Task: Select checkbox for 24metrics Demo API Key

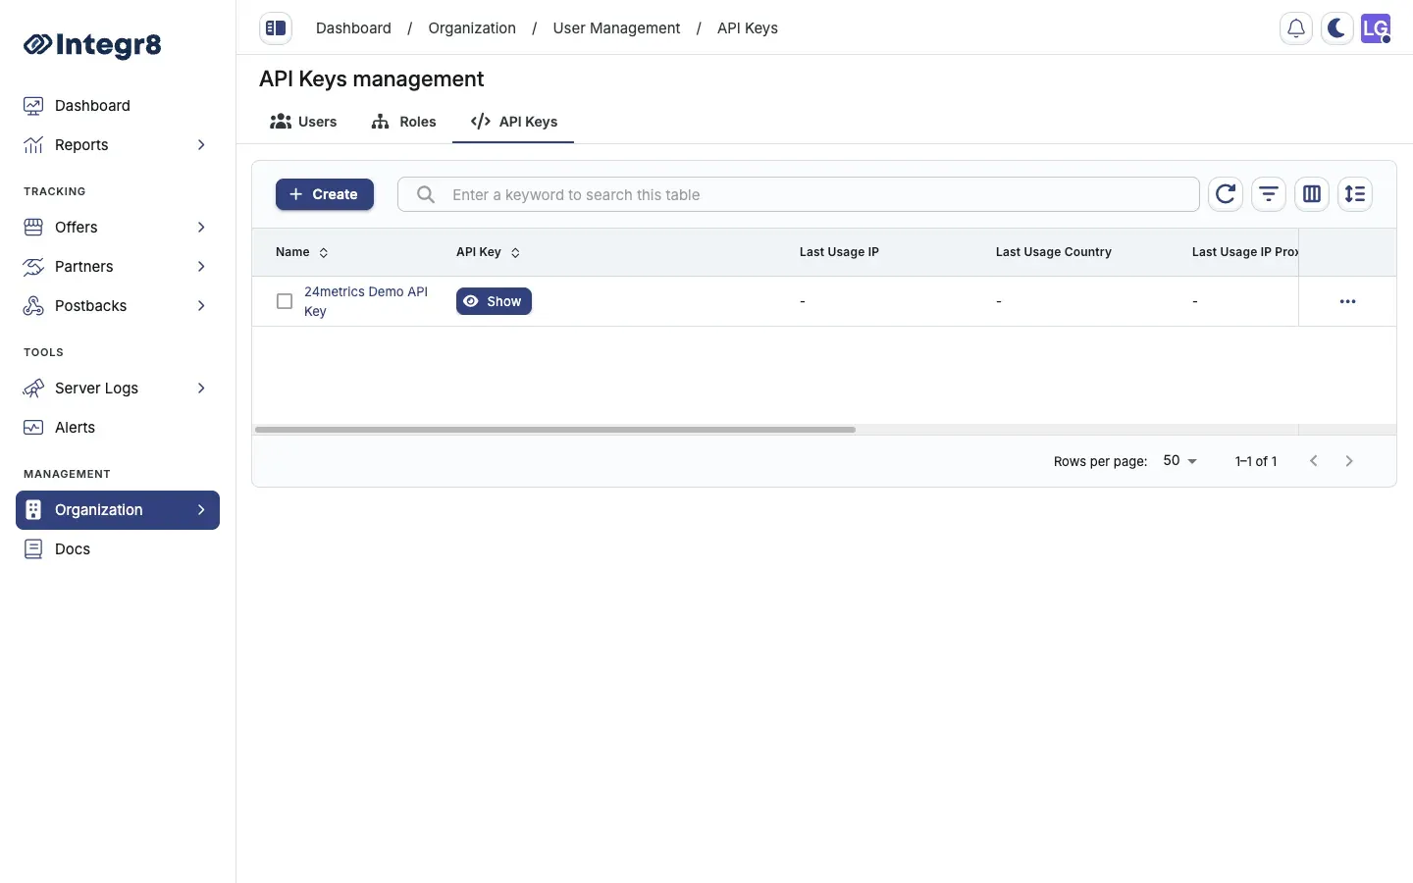Action: click(285, 301)
